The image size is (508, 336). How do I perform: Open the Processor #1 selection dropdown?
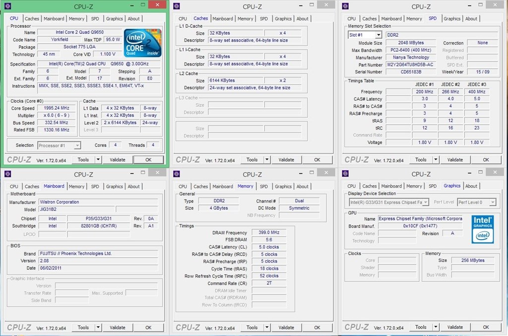77,145
